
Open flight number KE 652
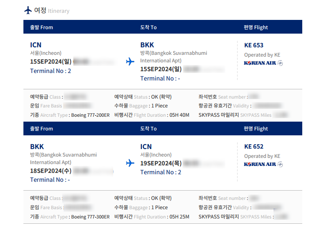(x=254, y=146)
